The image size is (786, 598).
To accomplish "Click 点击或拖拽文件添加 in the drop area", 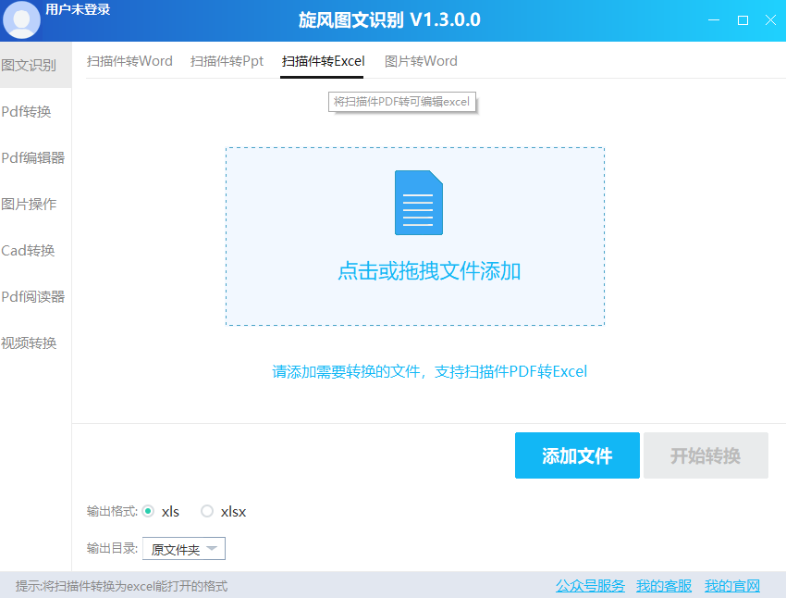I will [429, 271].
